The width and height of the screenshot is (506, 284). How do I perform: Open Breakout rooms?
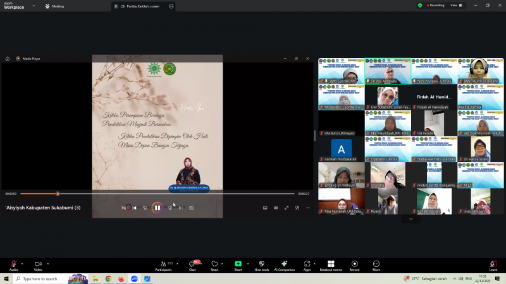[x=330, y=264]
